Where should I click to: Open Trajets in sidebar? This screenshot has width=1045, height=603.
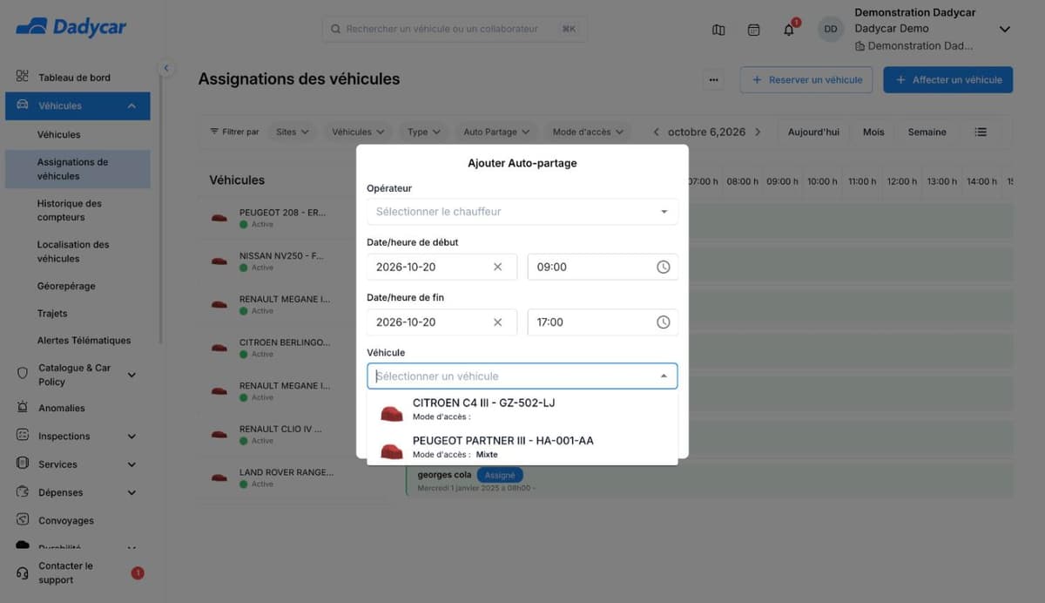(52, 313)
